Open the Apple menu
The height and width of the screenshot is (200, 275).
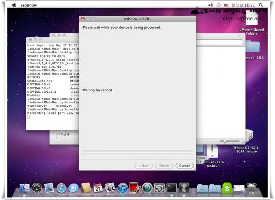click(14, 5)
